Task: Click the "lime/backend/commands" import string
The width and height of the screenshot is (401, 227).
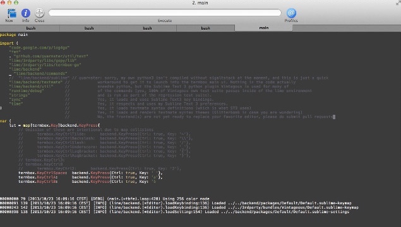Action: point(40,74)
